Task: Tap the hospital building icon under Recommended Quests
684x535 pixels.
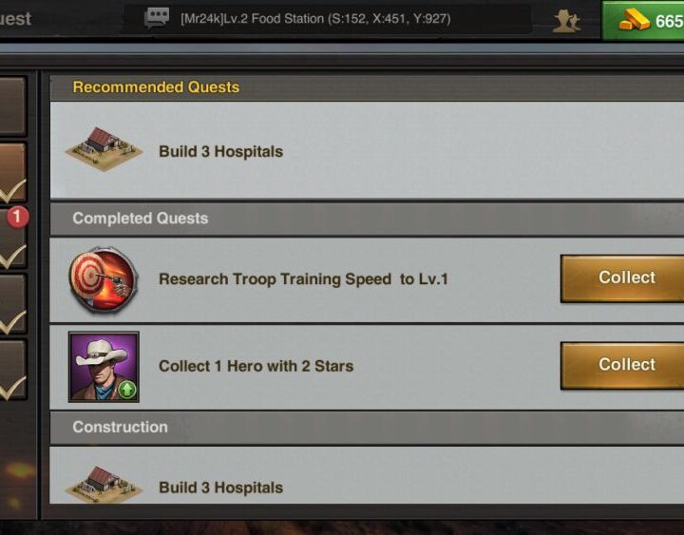Action: pyautogui.click(x=104, y=149)
